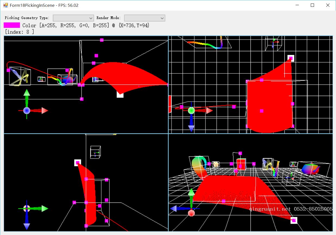Click the Form18PickingInScene title bar icon
The width and height of the screenshot is (336, 235).
[6, 5]
